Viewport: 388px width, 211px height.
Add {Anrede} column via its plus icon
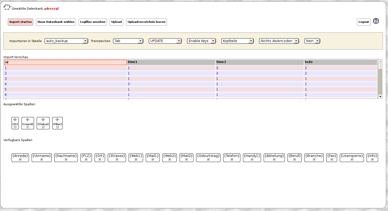tap(20, 160)
